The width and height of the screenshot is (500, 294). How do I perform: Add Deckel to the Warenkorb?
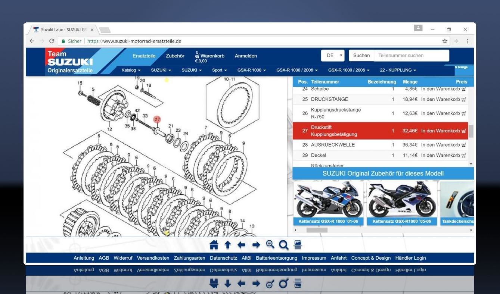point(444,155)
